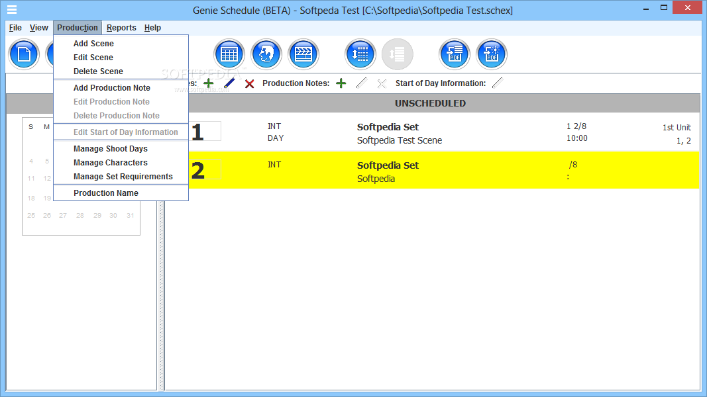Open Manage Shoot Days
Image resolution: width=707 pixels, height=397 pixels.
(121, 149)
